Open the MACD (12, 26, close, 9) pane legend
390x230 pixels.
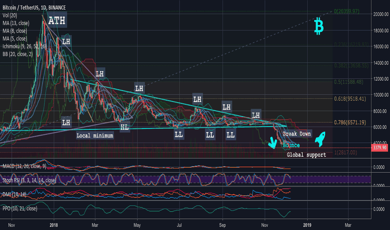(24, 166)
